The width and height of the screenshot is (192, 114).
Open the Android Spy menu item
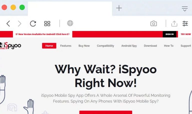tap(129, 46)
